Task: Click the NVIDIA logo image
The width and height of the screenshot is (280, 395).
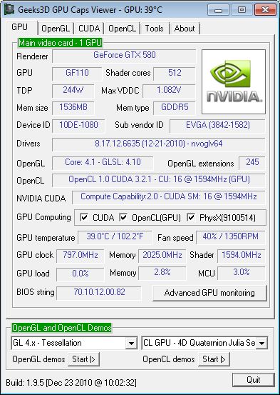Action: (234, 81)
